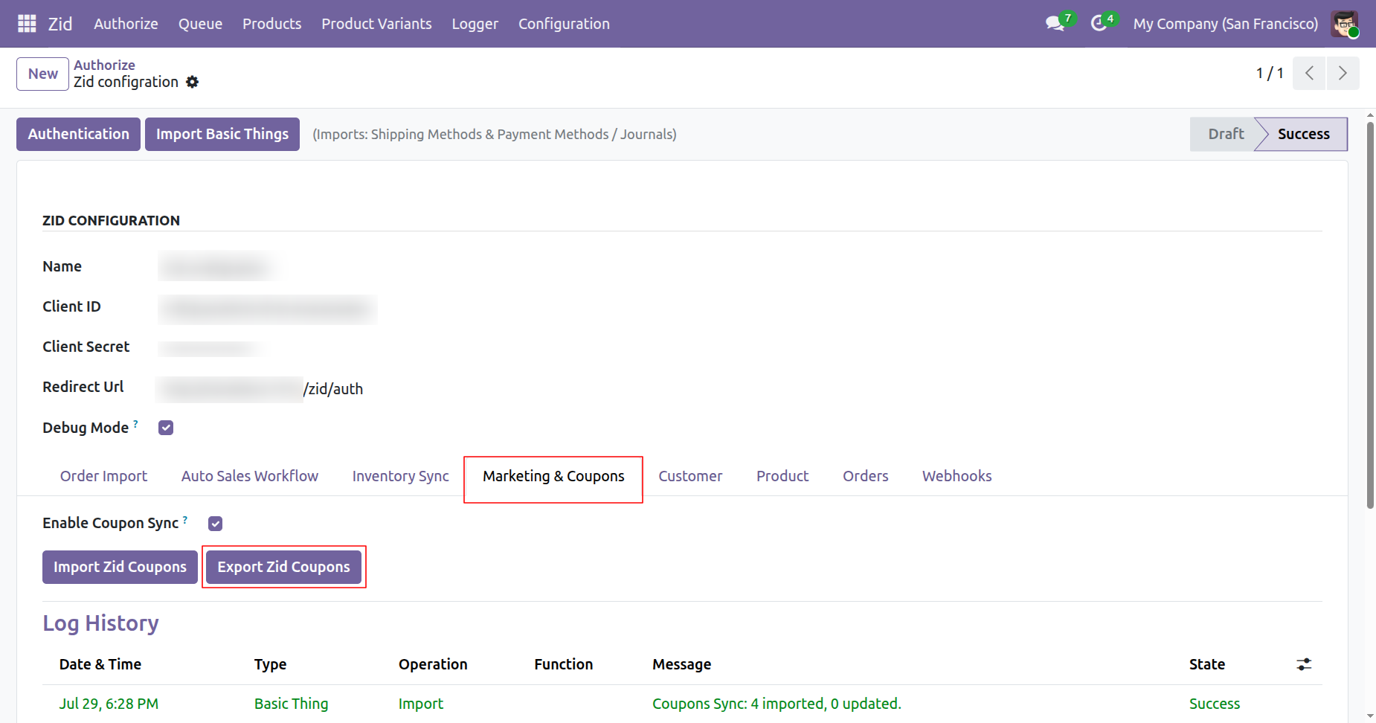This screenshot has height=723, width=1376.
Task: Show the Debug Mode help tooltip
Action: (135, 424)
